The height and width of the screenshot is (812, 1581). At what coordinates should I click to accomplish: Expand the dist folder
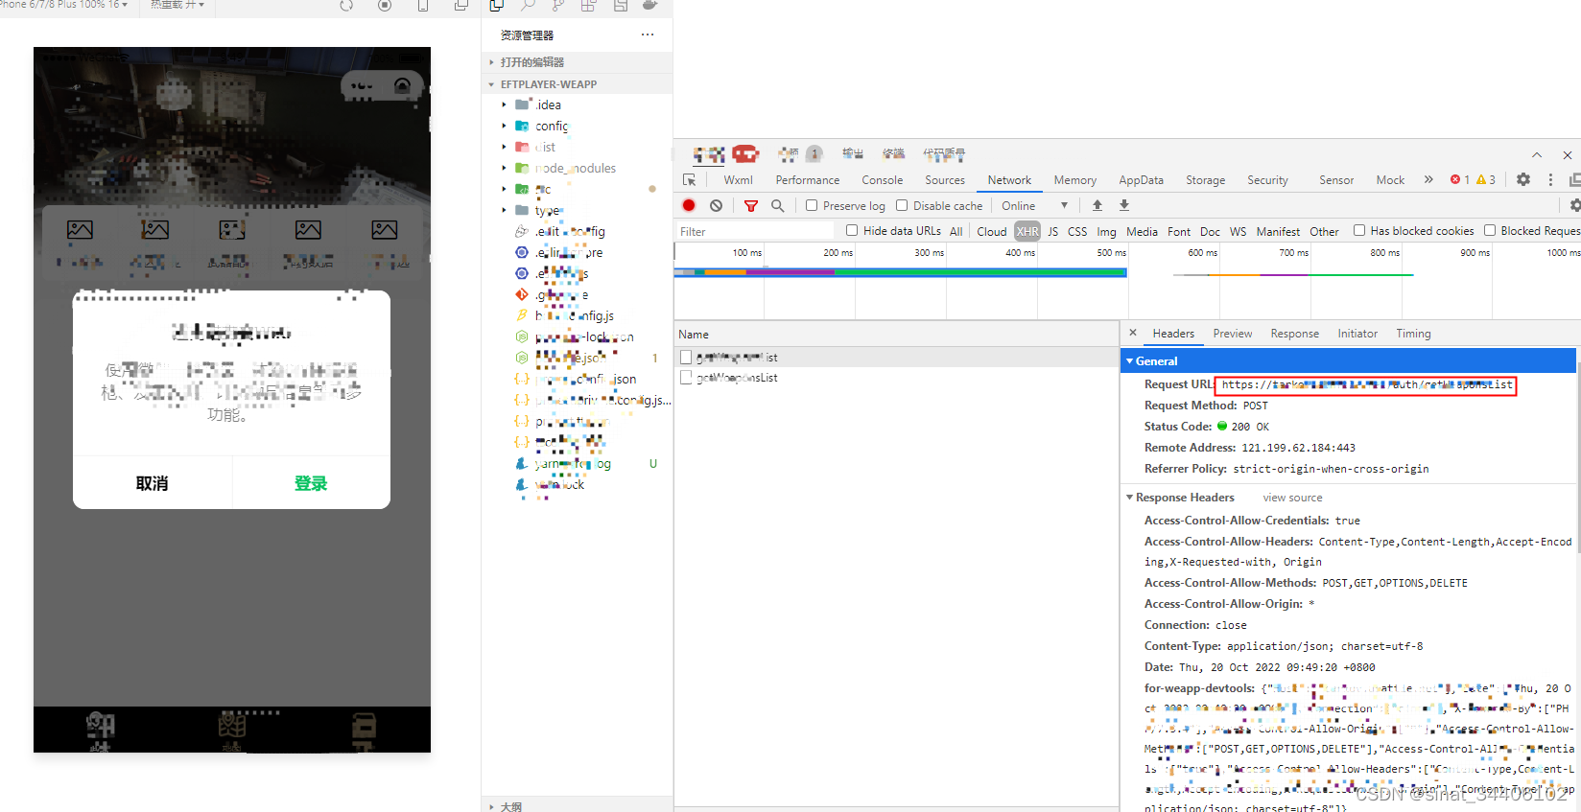pos(504,147)
